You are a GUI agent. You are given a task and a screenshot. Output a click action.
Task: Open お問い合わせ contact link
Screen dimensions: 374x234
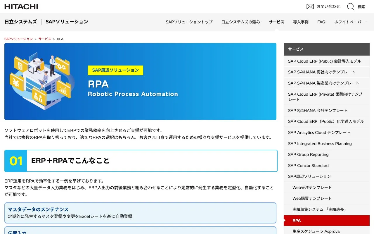(x=328, y=6)
